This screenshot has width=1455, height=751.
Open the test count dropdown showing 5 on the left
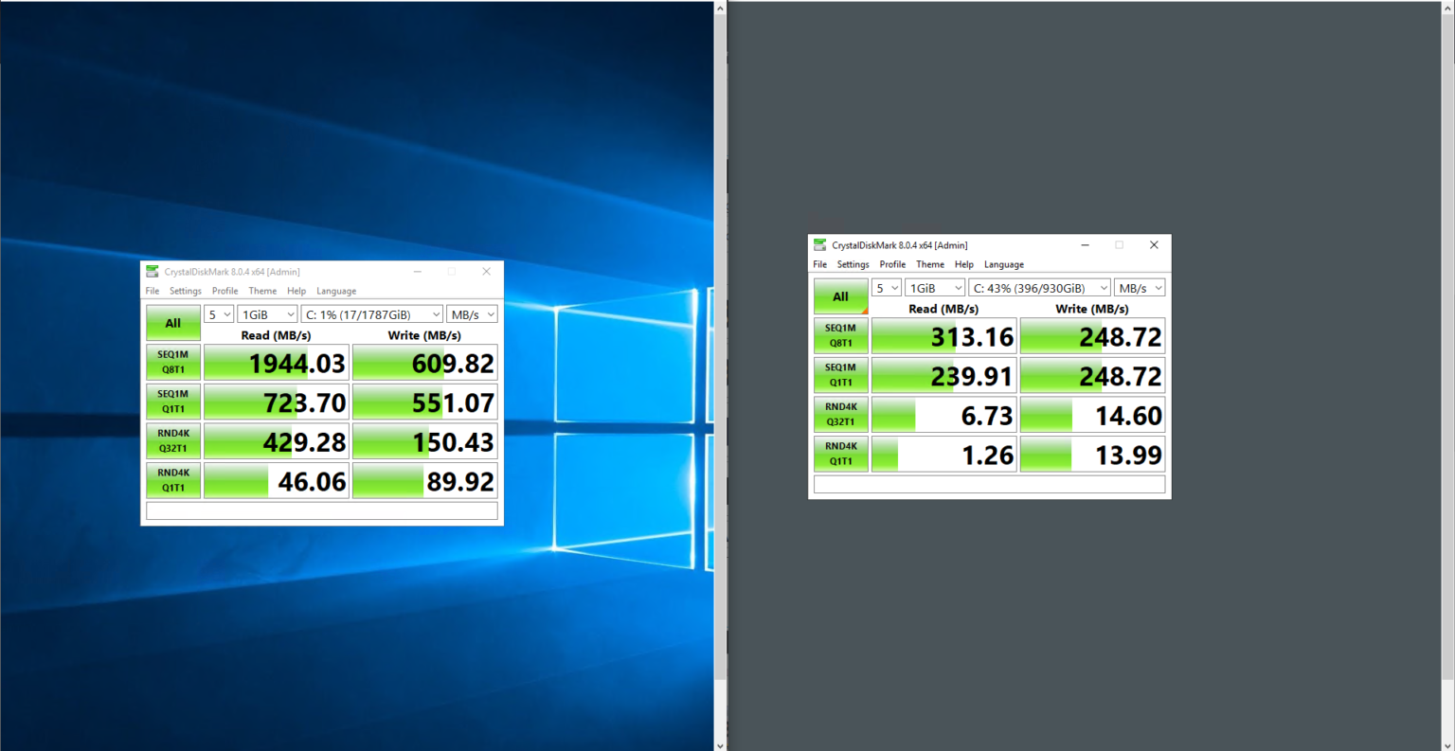(x=218, y=313)
